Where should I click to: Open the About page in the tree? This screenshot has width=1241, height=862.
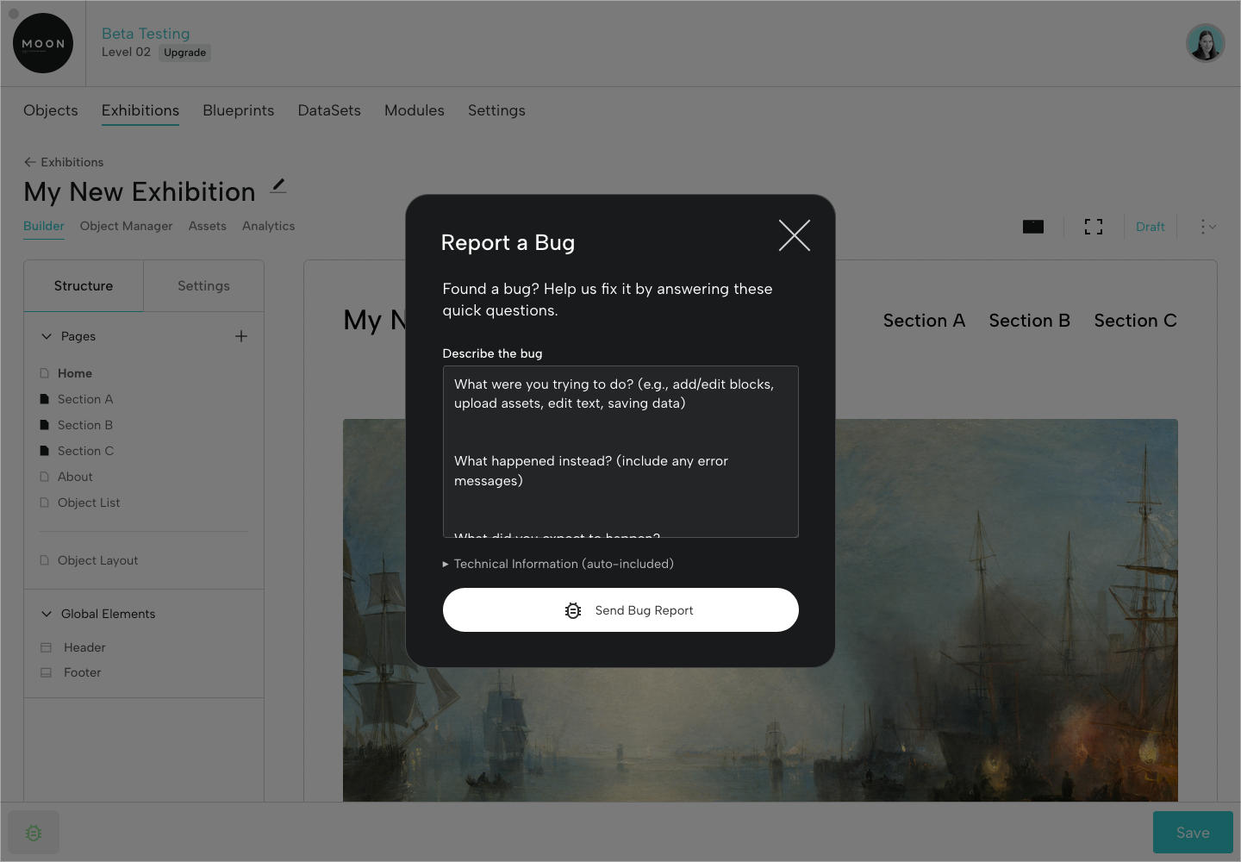point(75,477)
